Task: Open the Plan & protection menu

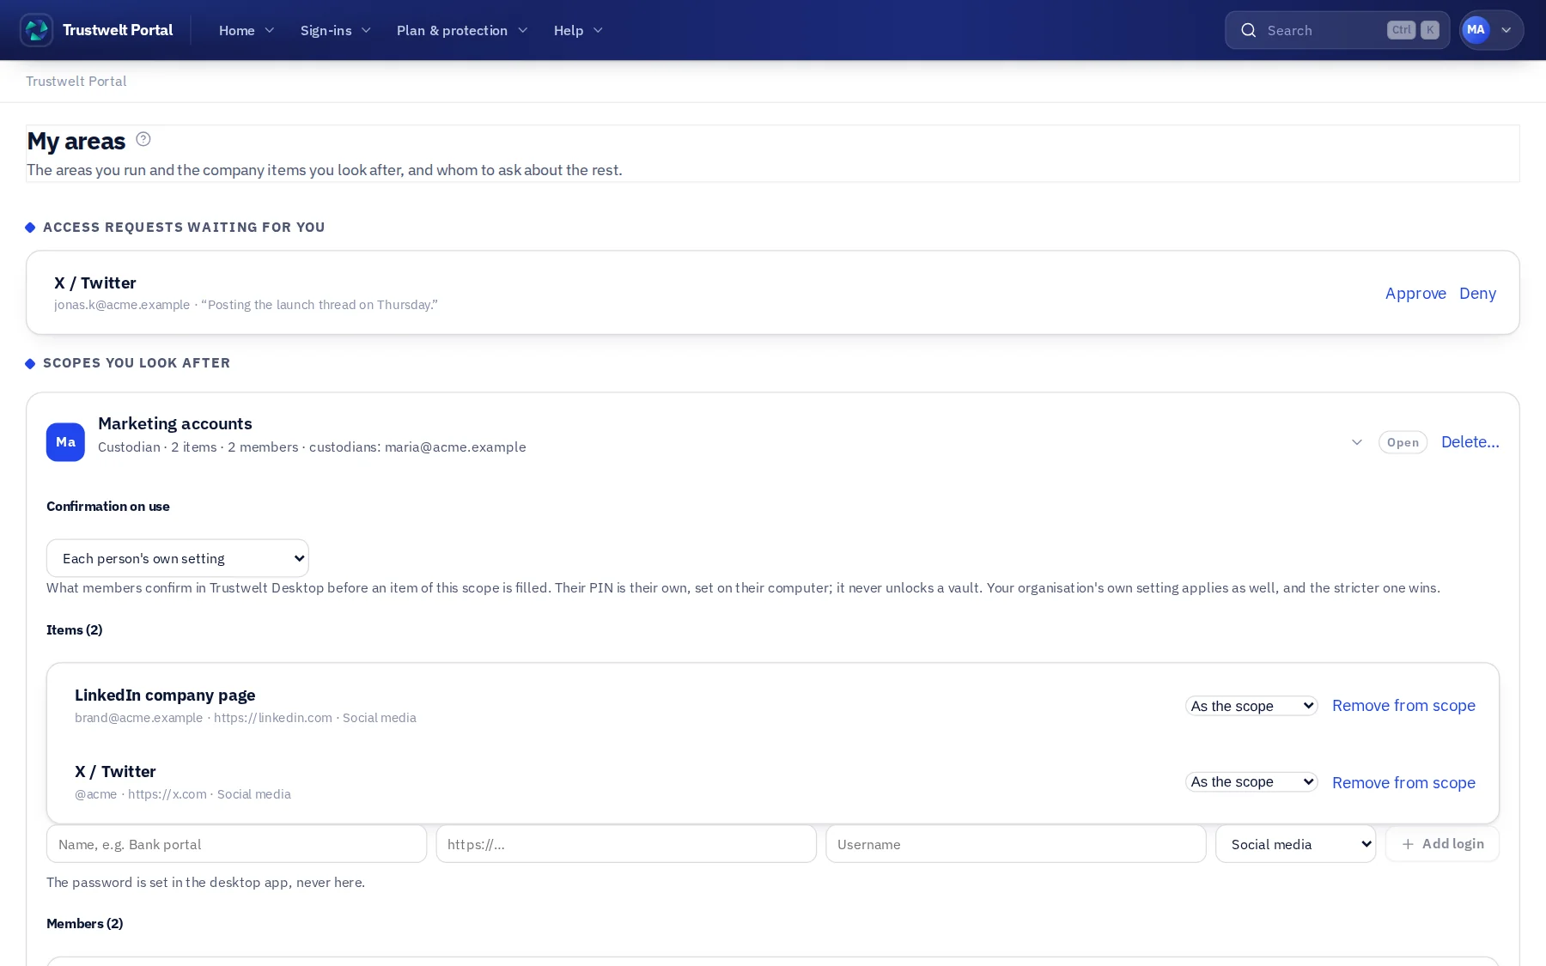Action: point(462,30)
